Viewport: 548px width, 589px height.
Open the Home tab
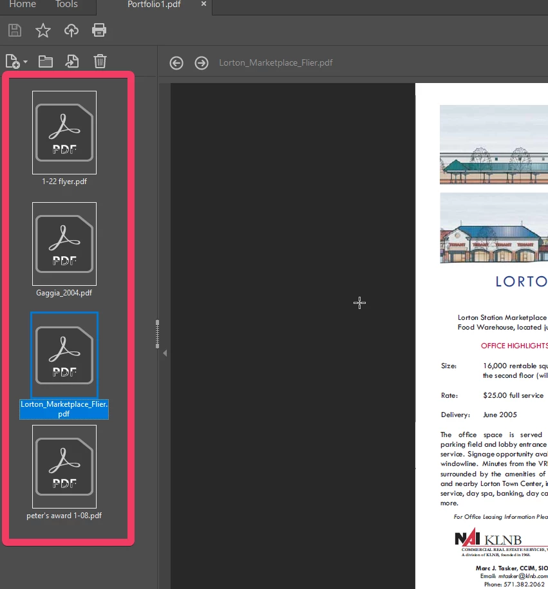23,5
